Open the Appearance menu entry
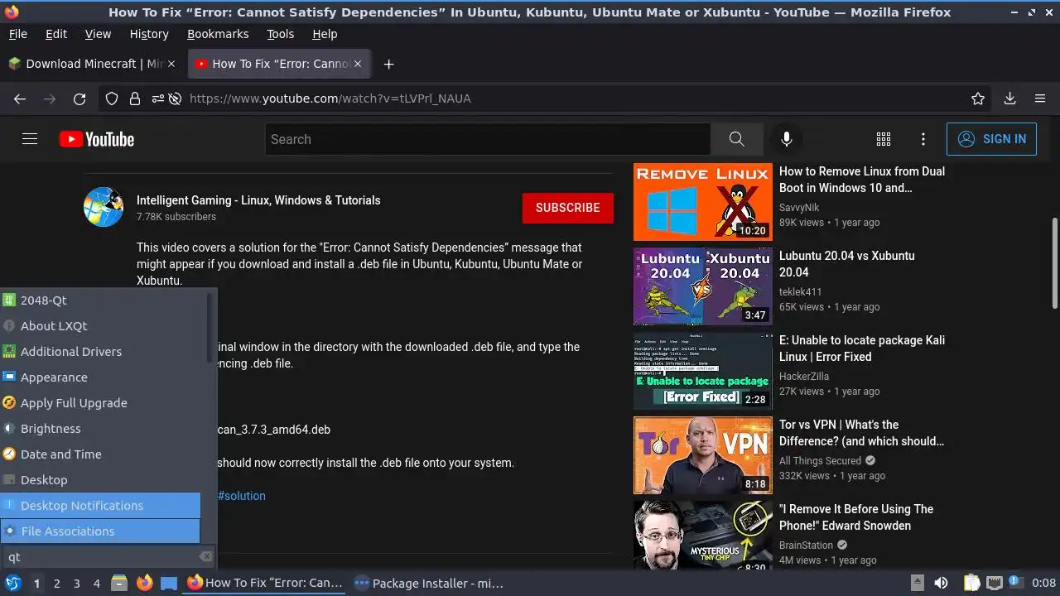This screenshot has width=1060, height=596. pos(101,377)
